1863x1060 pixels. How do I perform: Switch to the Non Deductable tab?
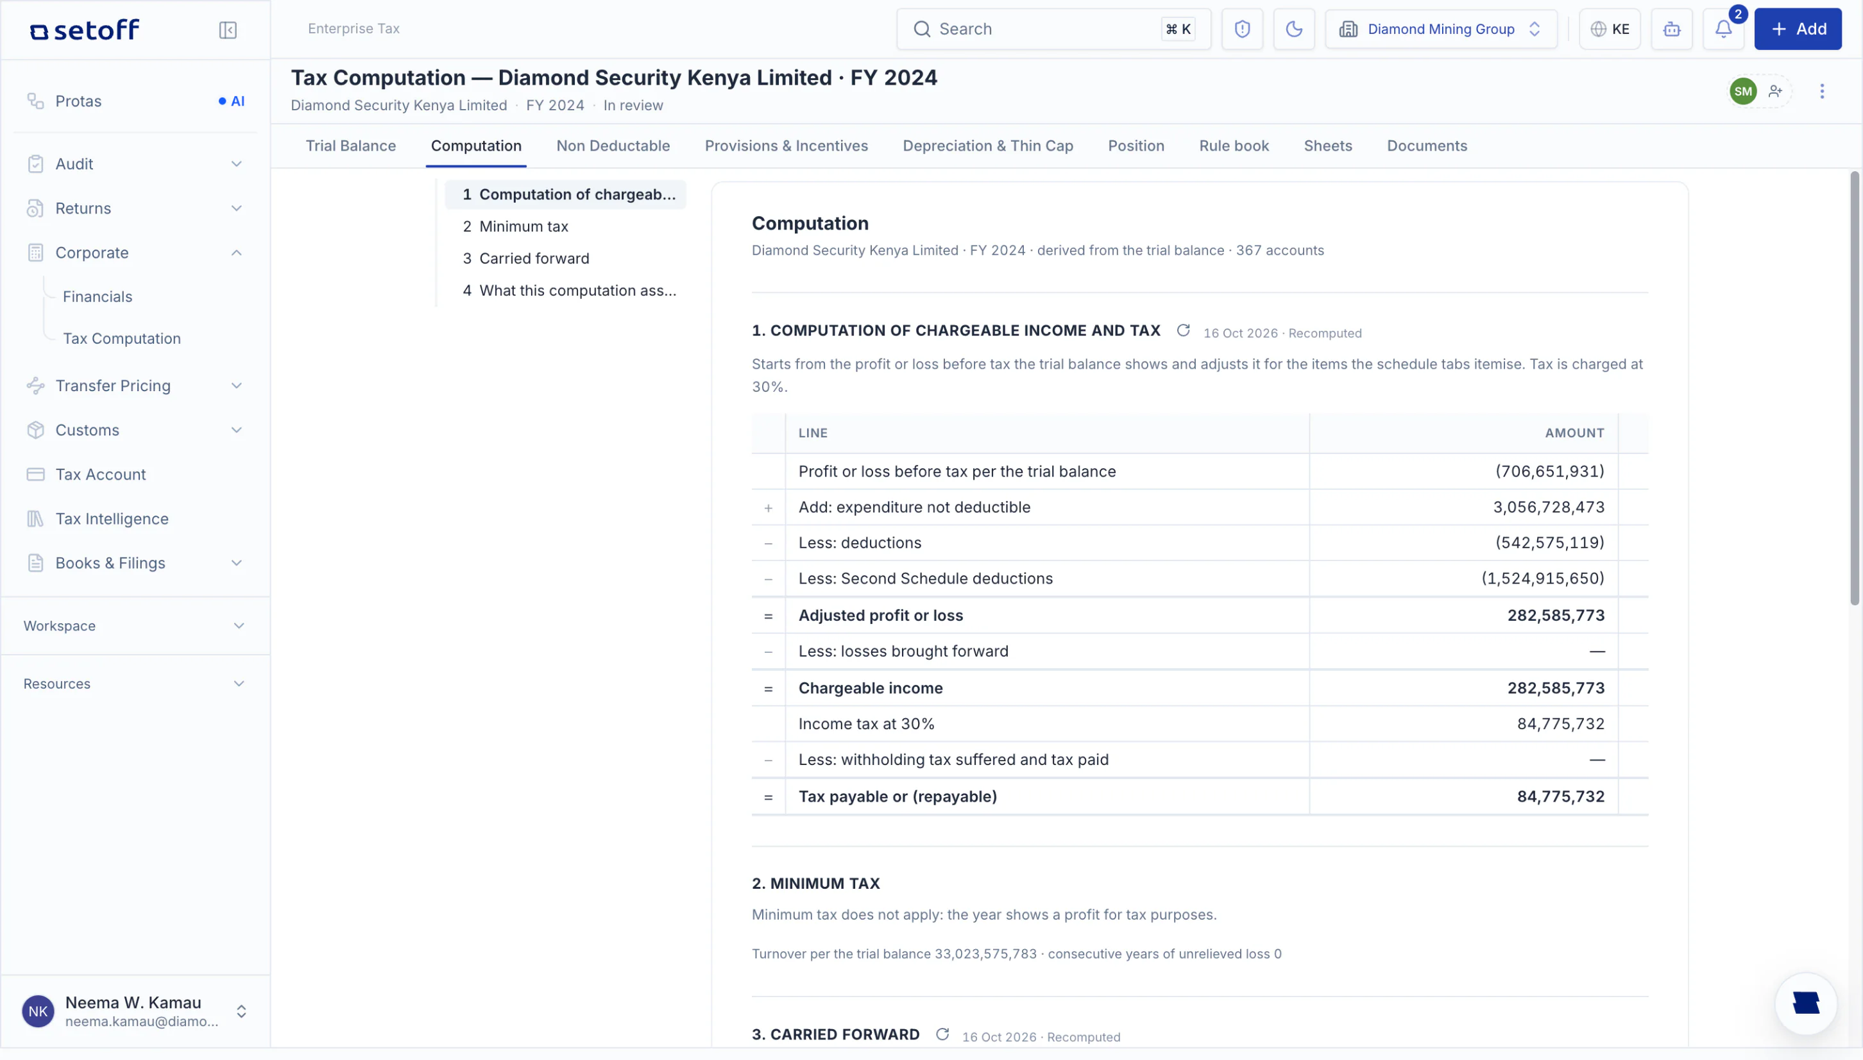tap(613, 146)
